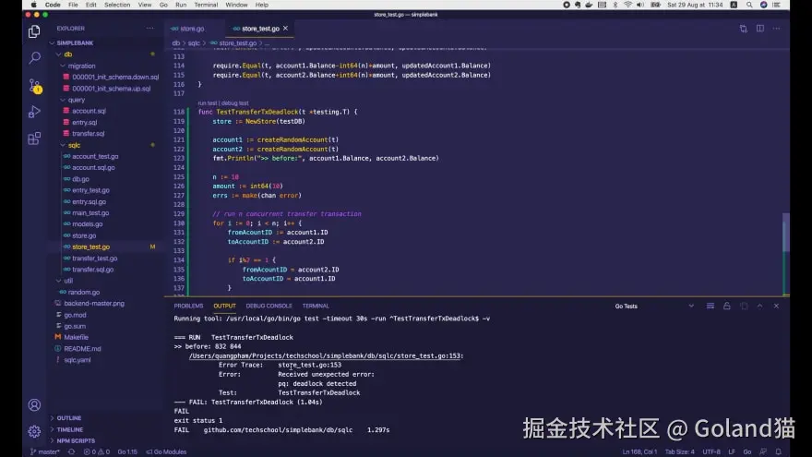812x457 pixels.
Task: Expand the NPM SCRIPTS section
Action: click(x=76, y=441)
